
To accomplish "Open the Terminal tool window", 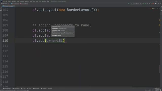I will 44,88.
